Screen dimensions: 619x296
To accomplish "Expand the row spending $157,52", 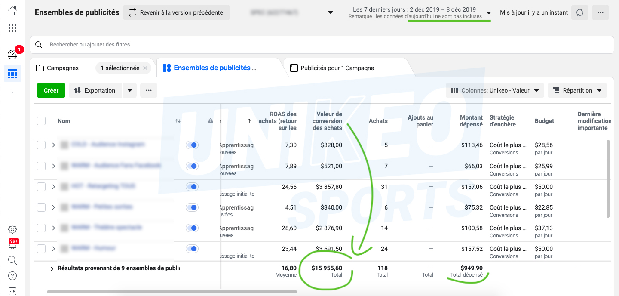I will 54,248.
